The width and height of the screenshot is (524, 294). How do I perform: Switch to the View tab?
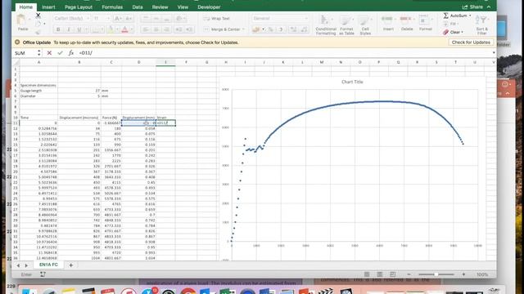pyautogui.click(x=183, y=7)
